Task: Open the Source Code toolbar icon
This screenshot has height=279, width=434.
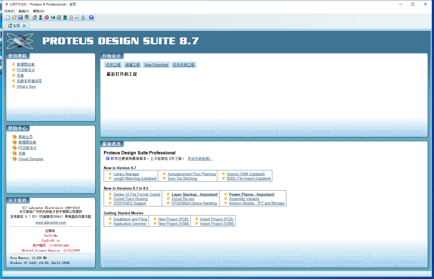Action: tap(77, 17)
